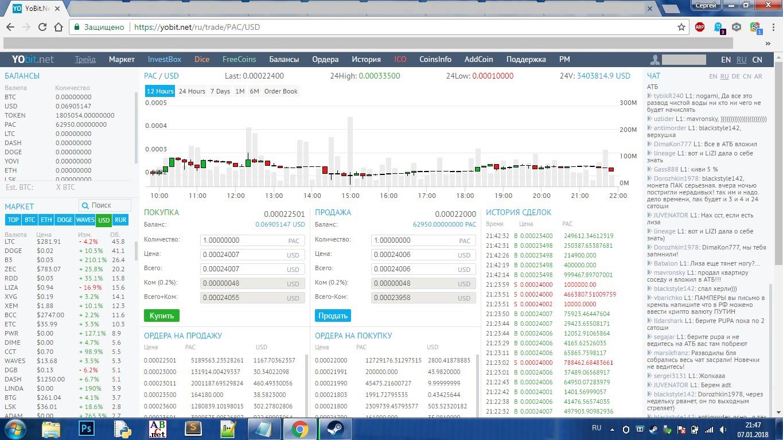The image size is (783, 440).
Task: Click the green Купить button
Action: (x=162, y=316)
